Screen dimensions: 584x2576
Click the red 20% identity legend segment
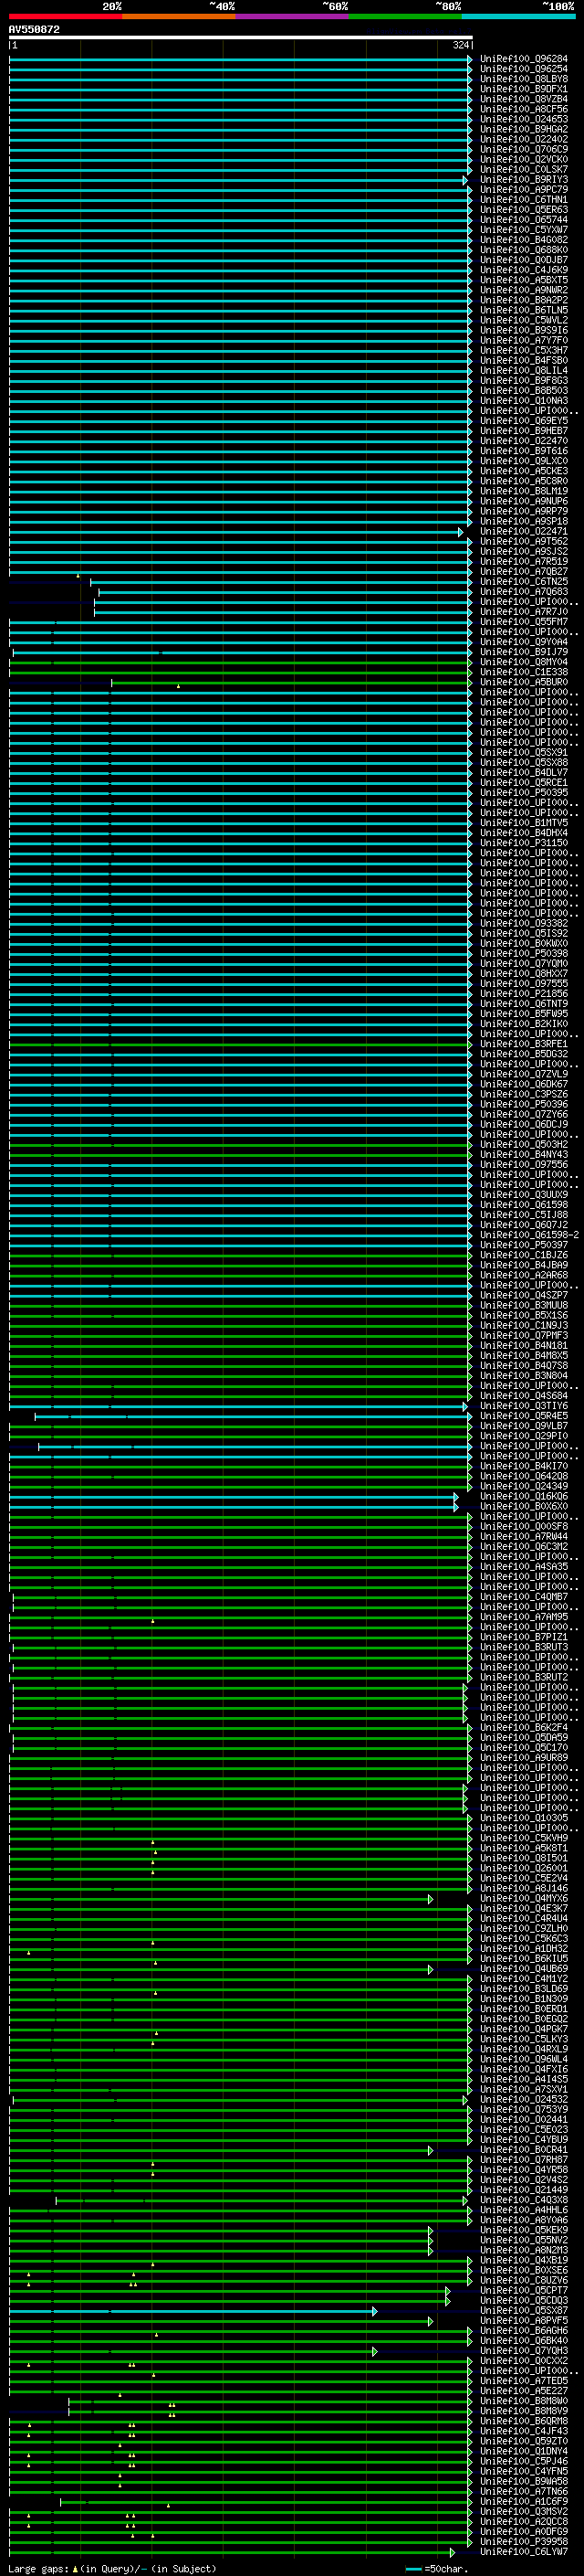65,17
